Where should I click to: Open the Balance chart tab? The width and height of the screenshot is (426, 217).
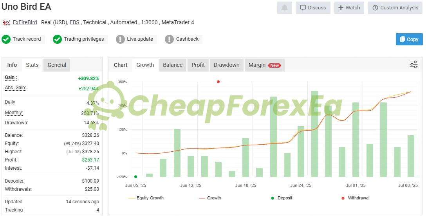coord(173,65)
